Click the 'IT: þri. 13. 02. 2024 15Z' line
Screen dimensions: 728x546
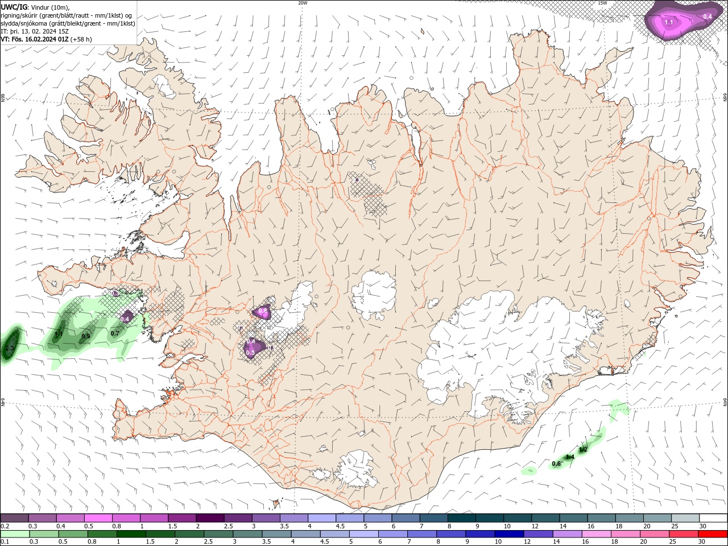click(x=35, y=31)
